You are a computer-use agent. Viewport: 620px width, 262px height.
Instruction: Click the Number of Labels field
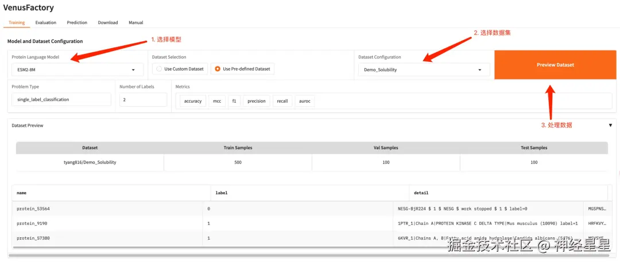coord(143,100)
